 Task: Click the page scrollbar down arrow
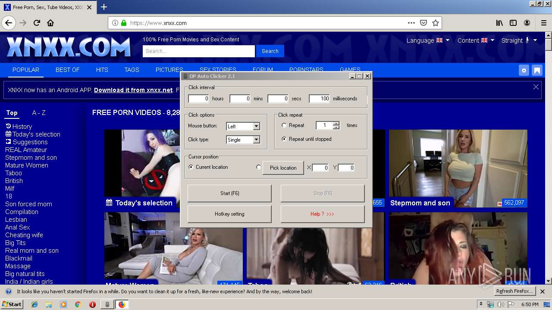[x=548, y=281]
